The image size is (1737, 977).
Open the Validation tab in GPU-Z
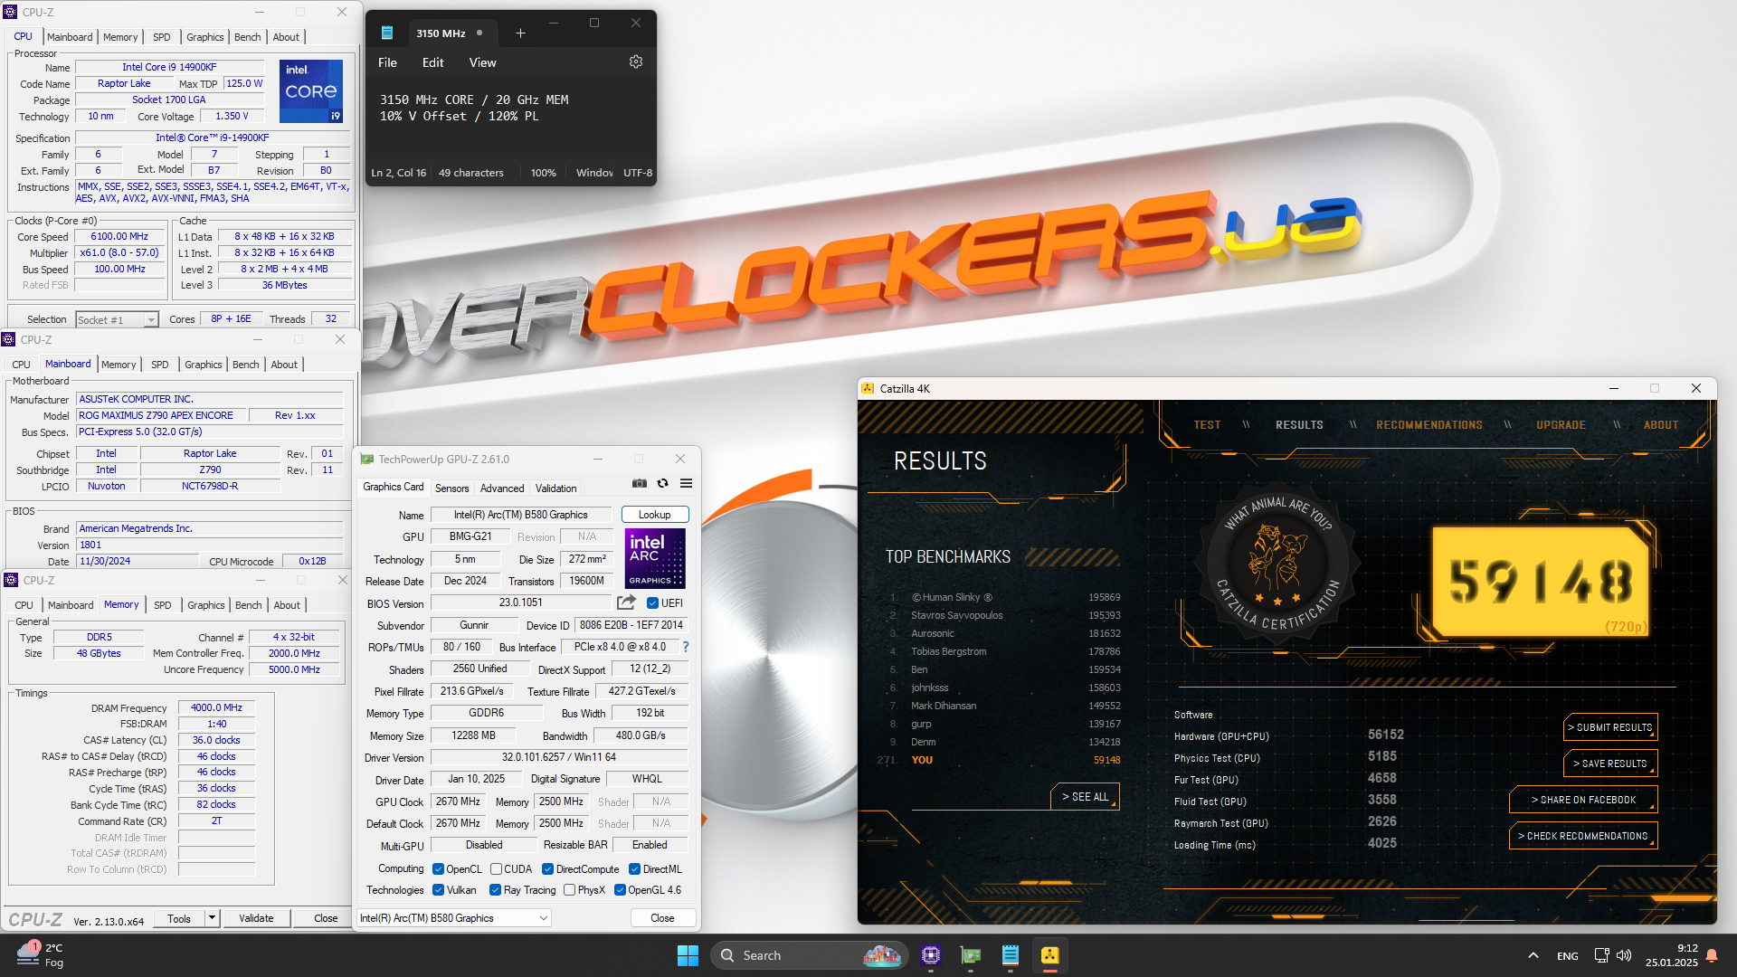555,488
